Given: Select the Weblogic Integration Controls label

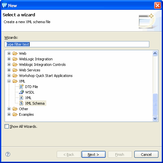Looking at the screenshot, I should 42,65.
